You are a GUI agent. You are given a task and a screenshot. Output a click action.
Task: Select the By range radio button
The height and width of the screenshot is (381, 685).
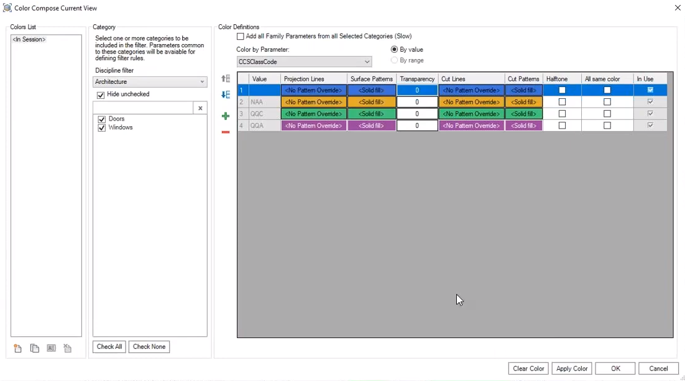click(x=394, y=60)
